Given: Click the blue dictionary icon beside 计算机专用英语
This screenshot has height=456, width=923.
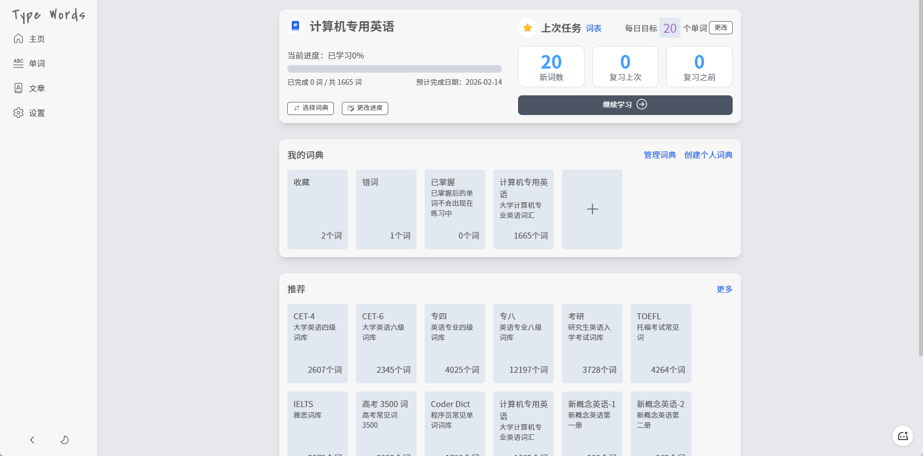Looking at the screenshot, I should coord(295,26).
